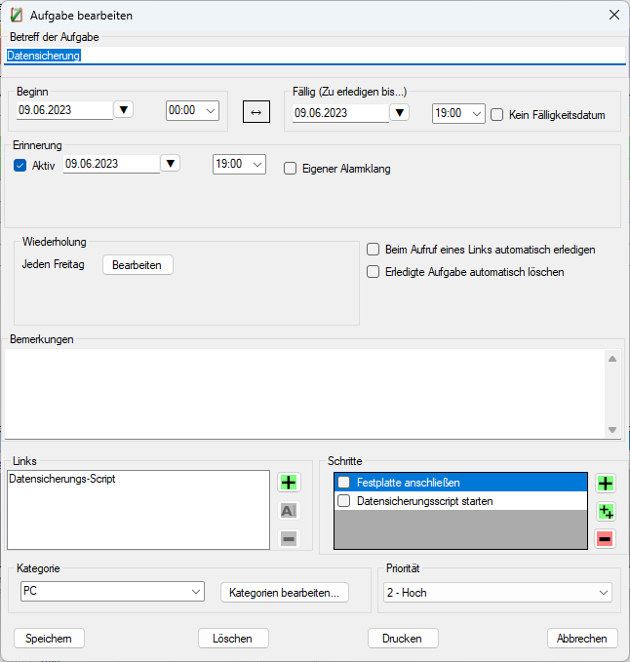Click green plus icon to add link
This screenshot has height=662, width=630.
tap(289, 482)
